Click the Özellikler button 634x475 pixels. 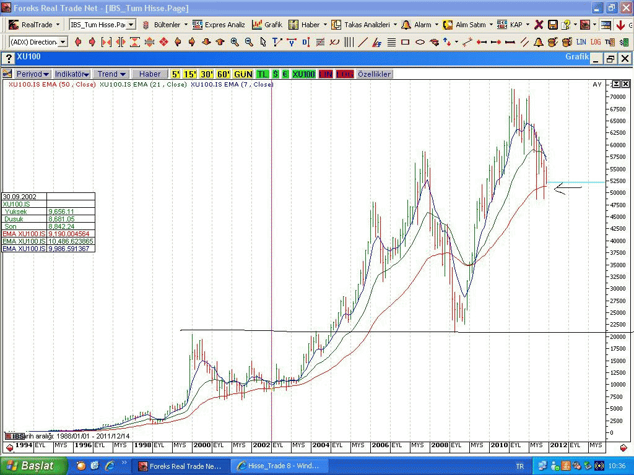pyautogui.click(x=375, y=74)
